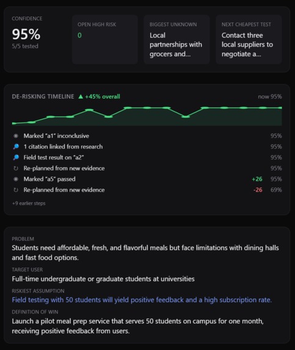Screen dimensions: 295x350
Task: Open the Next Cheapest Test card
Action: tap(249, 40)
